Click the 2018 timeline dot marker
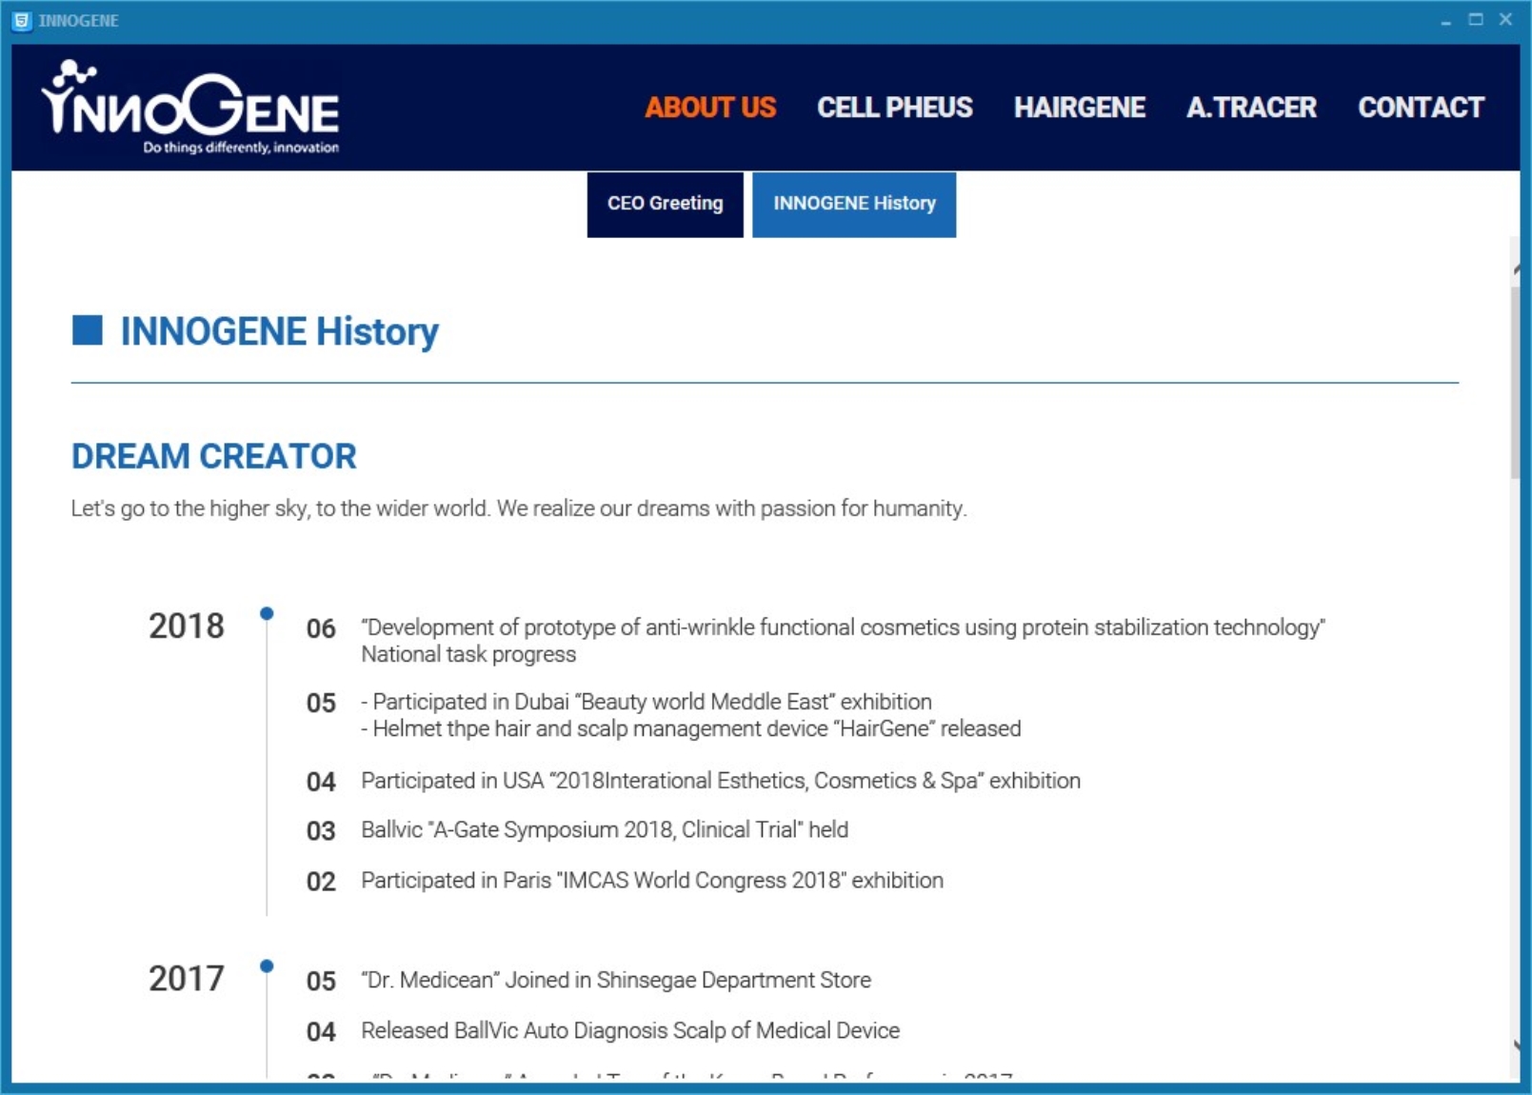1532x1095 pixels. [267, 613]
